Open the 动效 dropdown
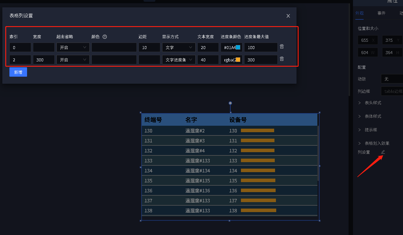Screen dimensions: 403x235 (392, 79)
